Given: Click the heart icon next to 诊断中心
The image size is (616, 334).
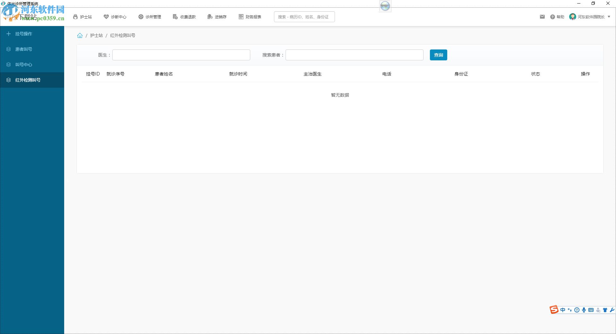Looking at the screenshot, I should point(106,17).
